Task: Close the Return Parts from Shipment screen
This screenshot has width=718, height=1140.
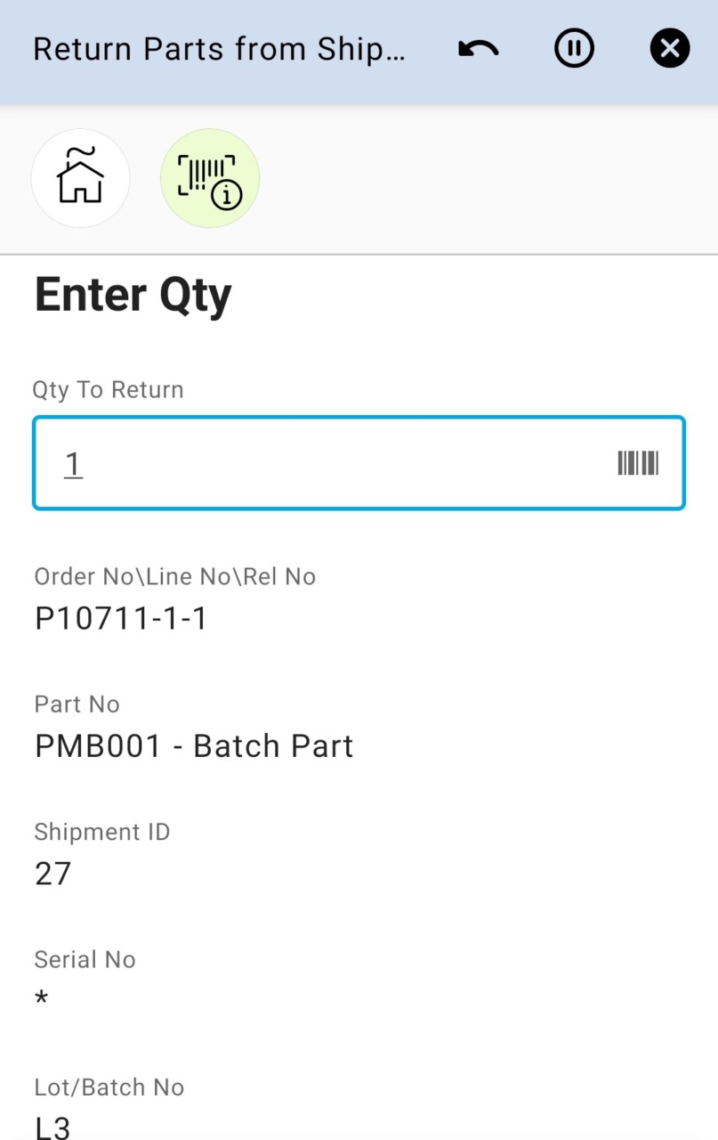Action: tap(669, 49)
